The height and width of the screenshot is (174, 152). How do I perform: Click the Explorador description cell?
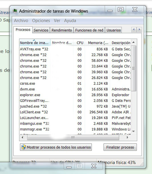(x=120, y=95)
